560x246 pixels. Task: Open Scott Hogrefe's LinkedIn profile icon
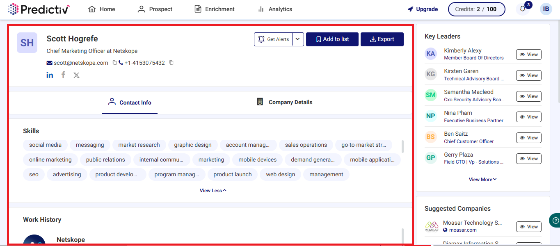(50, 75)
